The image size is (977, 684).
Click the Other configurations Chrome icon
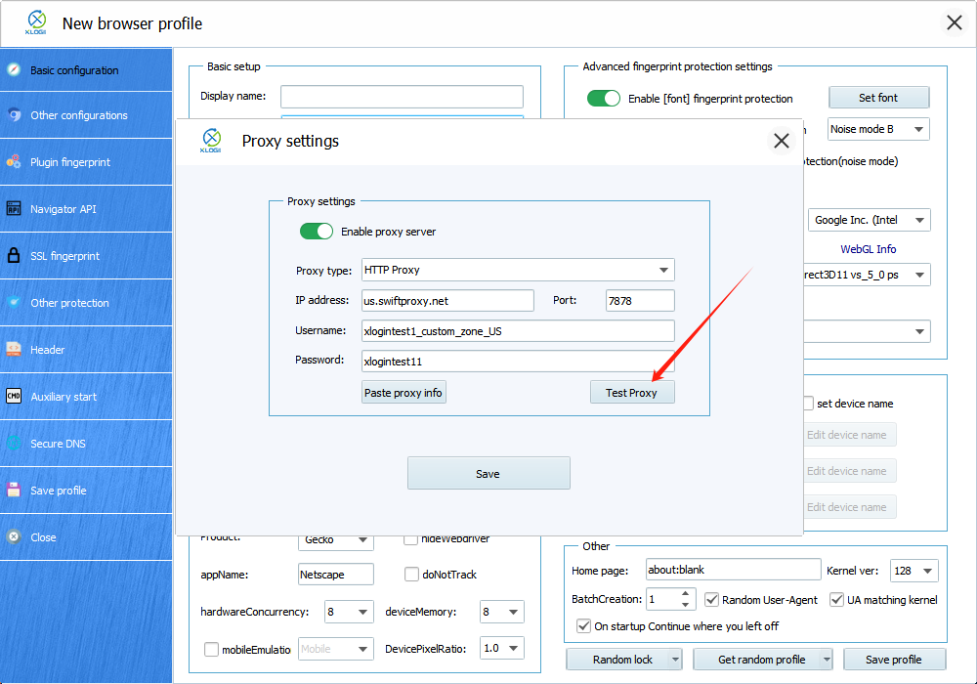14,114
